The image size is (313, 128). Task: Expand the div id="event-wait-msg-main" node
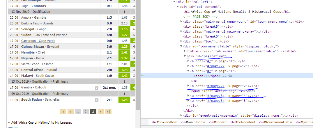pyautogui.click(x=182, y=115)
